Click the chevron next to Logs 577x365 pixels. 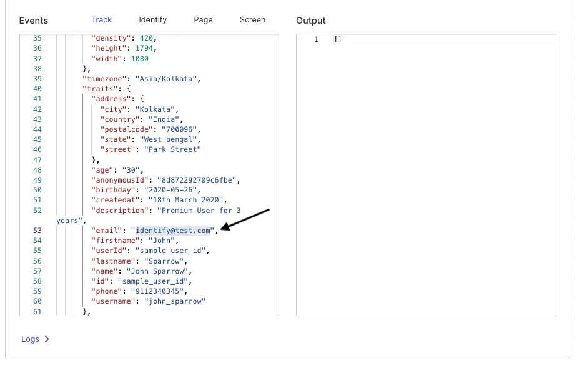(47, 339)
